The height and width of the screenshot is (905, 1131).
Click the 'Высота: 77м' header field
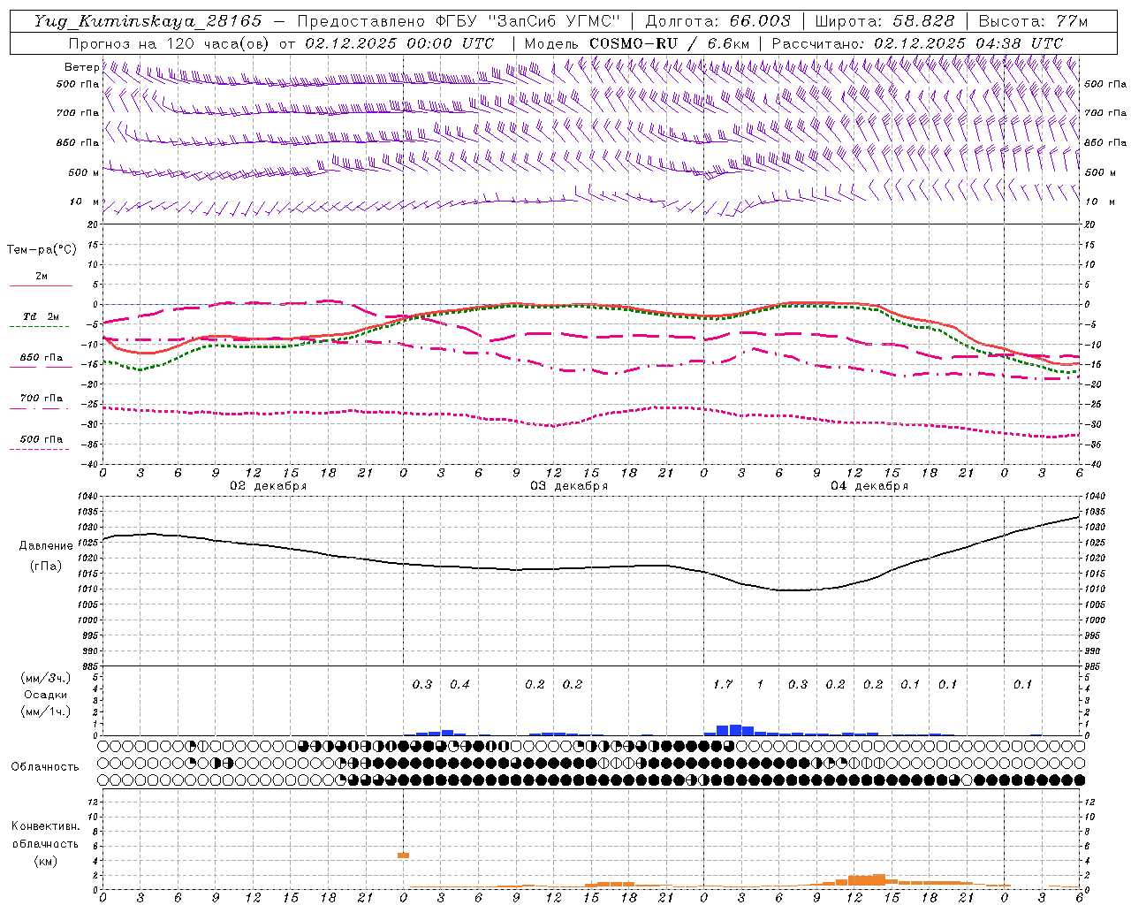tap(1034, 21)
